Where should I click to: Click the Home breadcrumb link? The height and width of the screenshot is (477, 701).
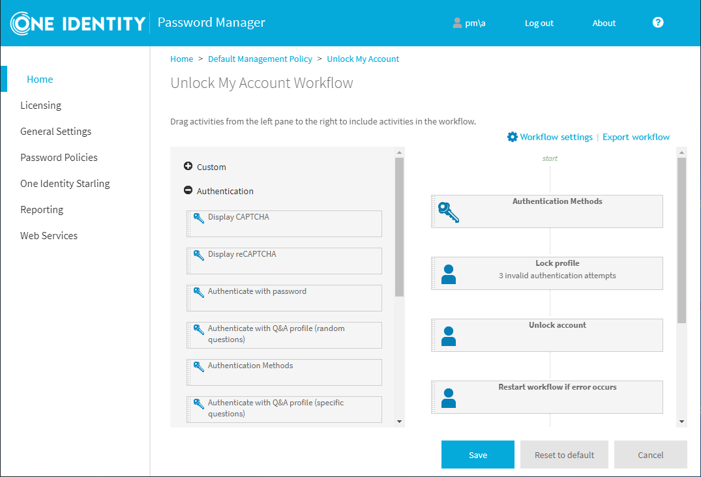[181, 59]
